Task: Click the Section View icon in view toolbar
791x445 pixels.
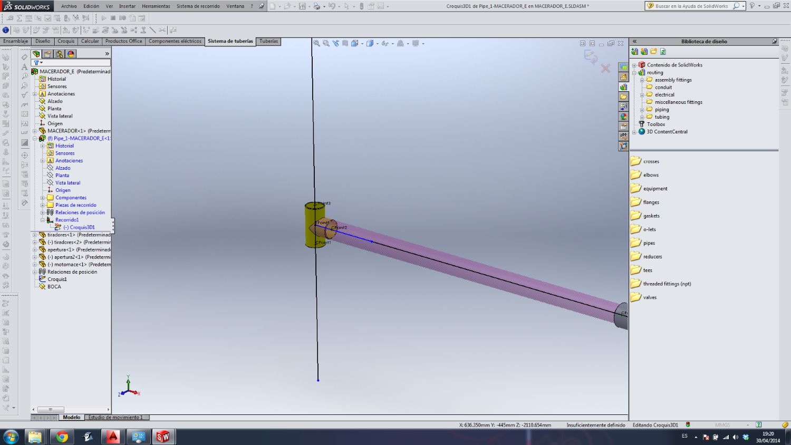Action: click(x=345, y=43)
